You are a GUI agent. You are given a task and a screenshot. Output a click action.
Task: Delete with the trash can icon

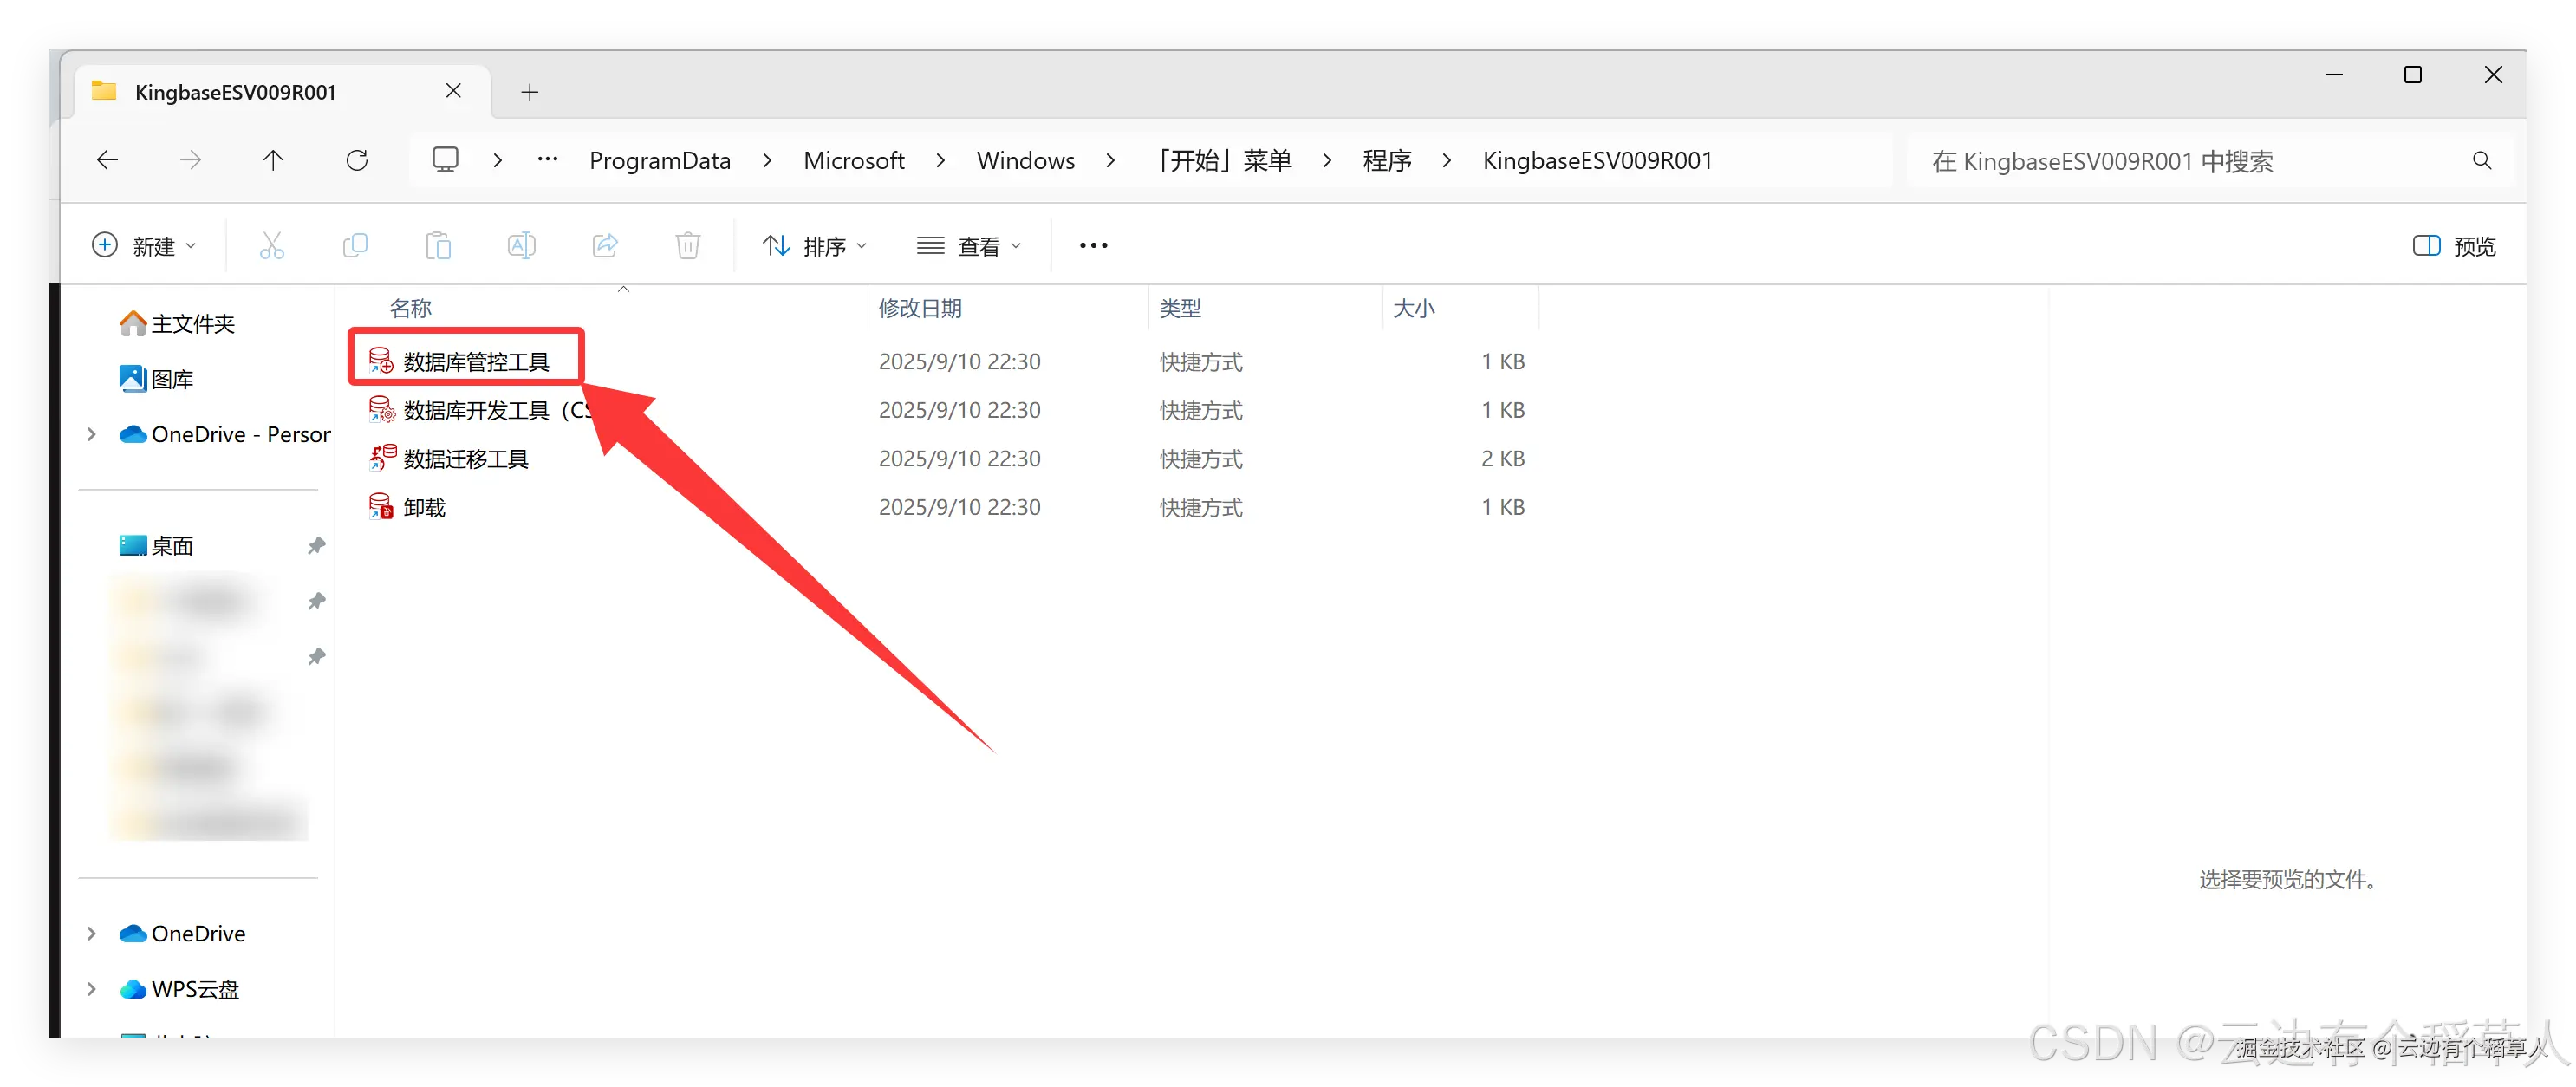click(688, 246)
